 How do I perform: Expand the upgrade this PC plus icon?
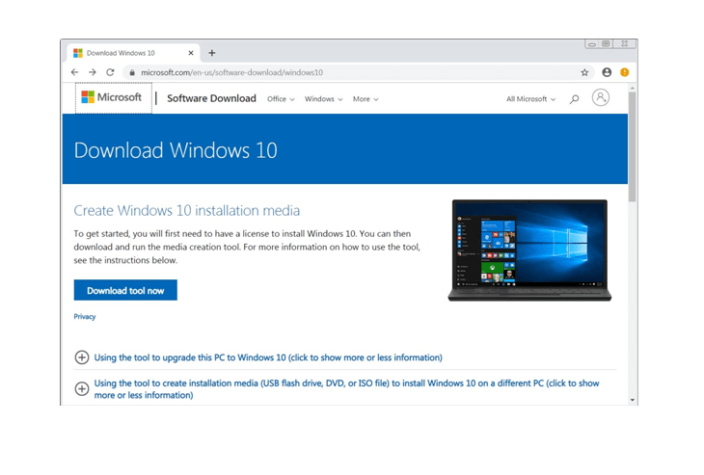coord(82,357)
